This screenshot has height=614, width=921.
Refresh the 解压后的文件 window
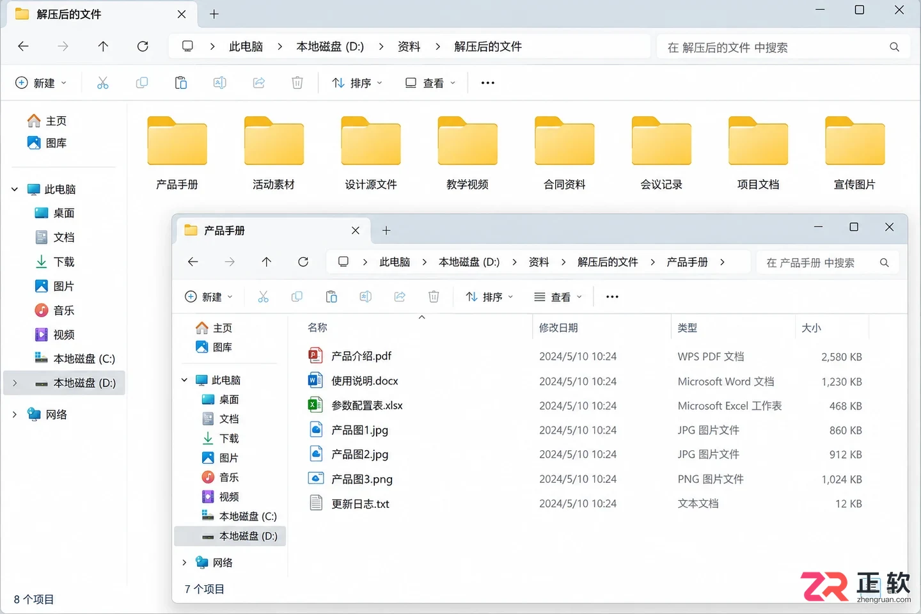click(143, 46)
